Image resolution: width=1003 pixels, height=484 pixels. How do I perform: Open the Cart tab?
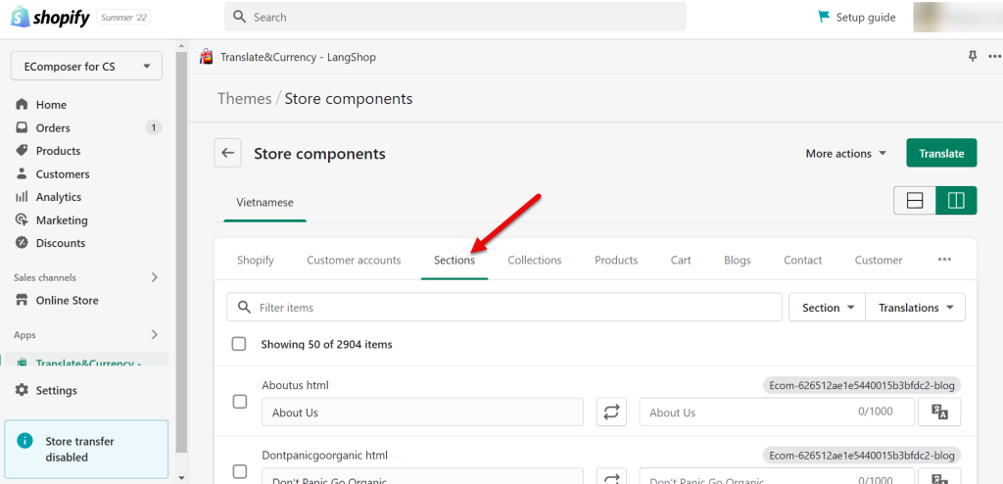[x=681, y=260]
